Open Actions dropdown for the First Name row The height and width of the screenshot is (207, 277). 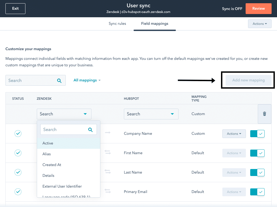point(234,153)
